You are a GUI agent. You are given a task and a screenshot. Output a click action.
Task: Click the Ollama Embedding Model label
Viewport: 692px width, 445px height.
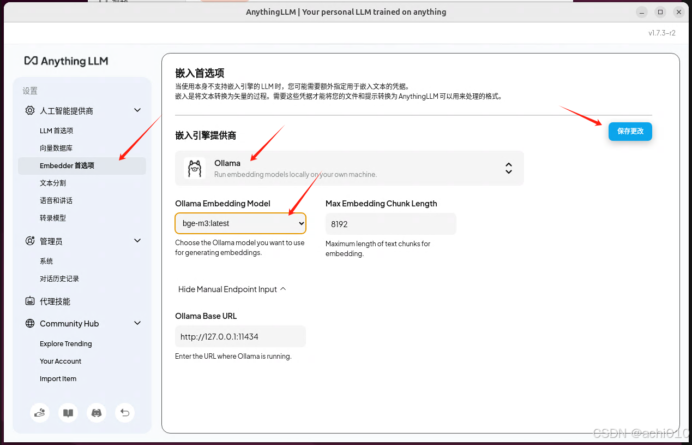222,203
